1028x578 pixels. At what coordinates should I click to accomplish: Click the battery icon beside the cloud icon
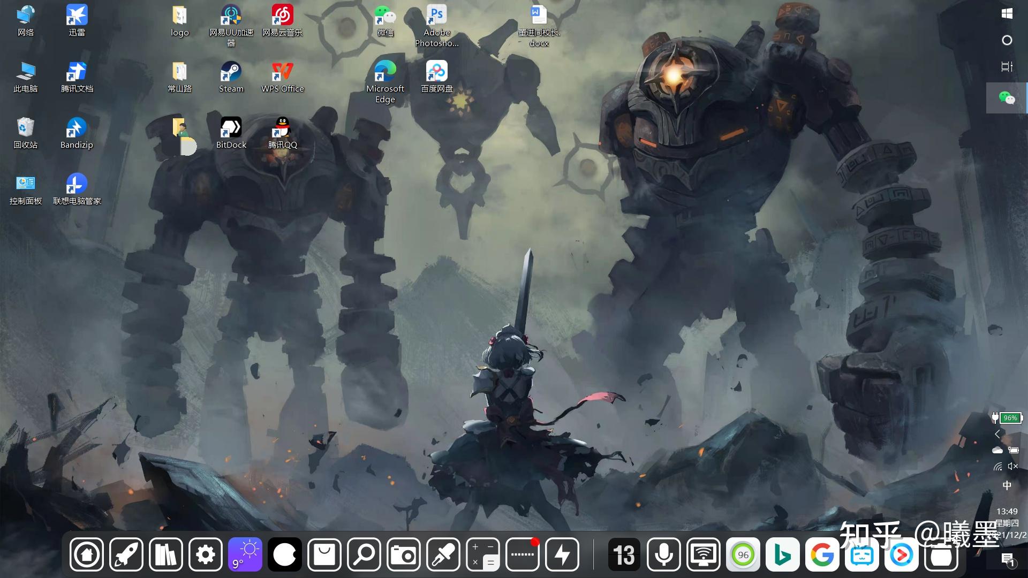tap(1014, 450)
